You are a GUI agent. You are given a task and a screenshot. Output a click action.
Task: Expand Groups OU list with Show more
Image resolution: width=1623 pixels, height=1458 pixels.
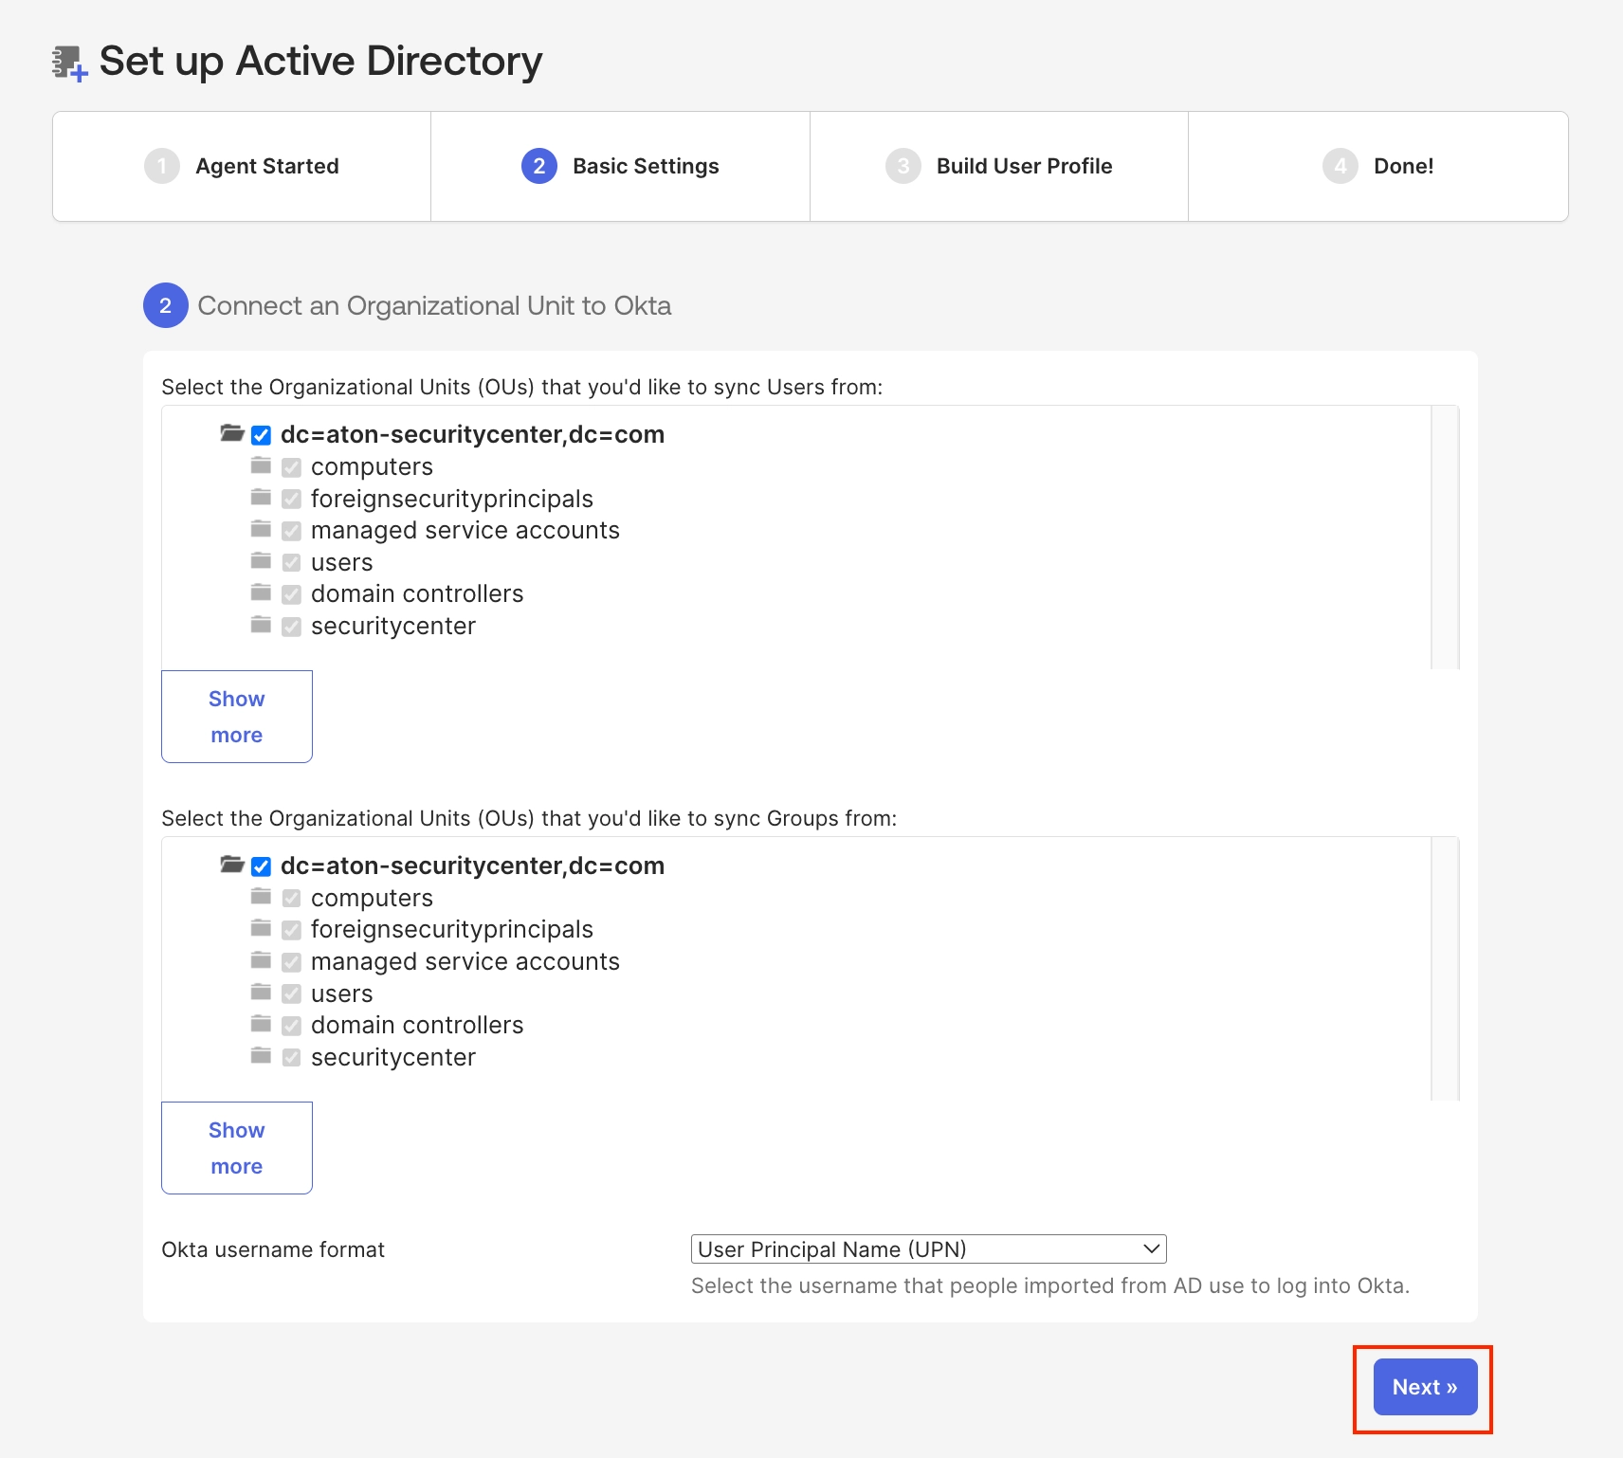[237, 1148]
